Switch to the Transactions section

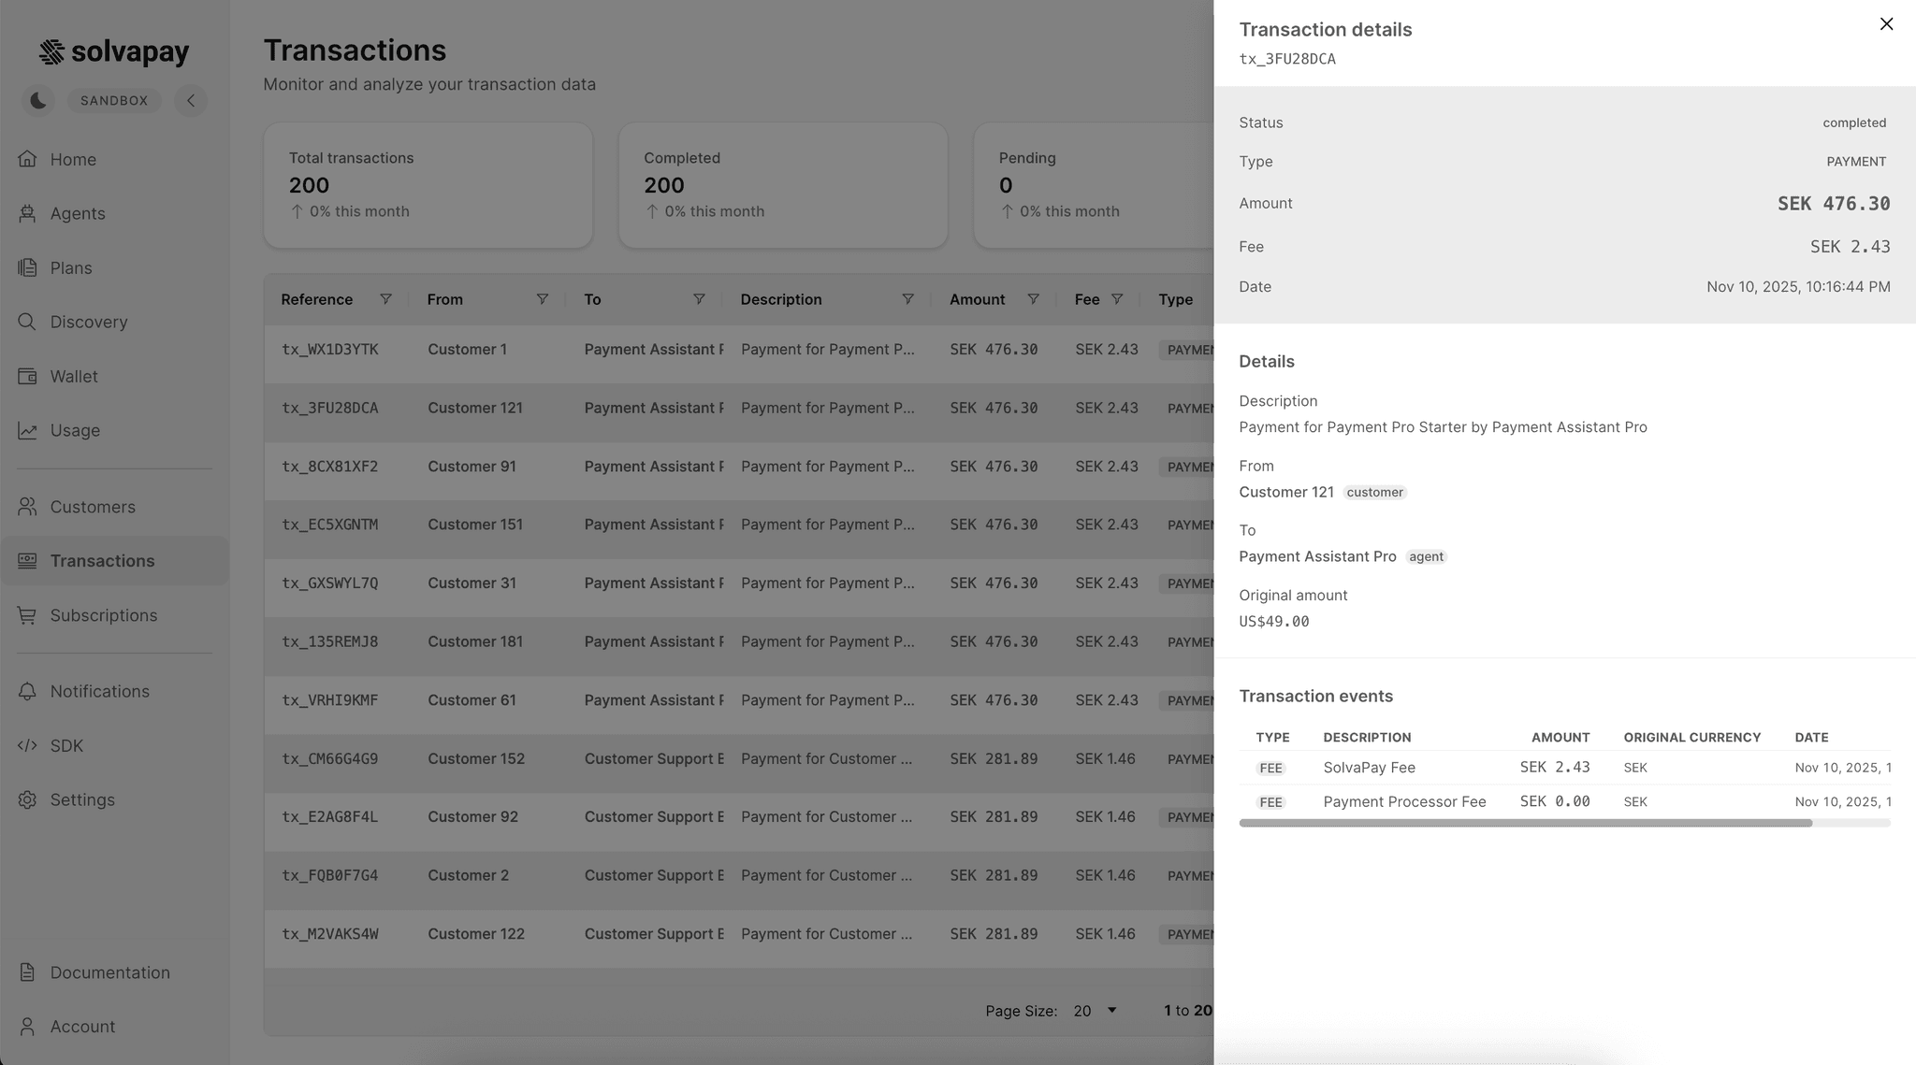pos(102,561)
